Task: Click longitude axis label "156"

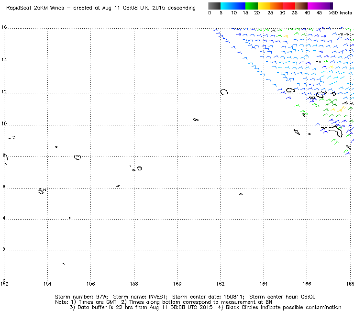Action: (90, 284)
